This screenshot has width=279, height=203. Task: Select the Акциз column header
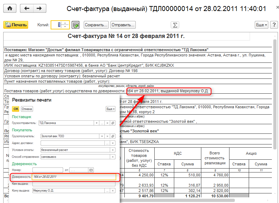251,154
